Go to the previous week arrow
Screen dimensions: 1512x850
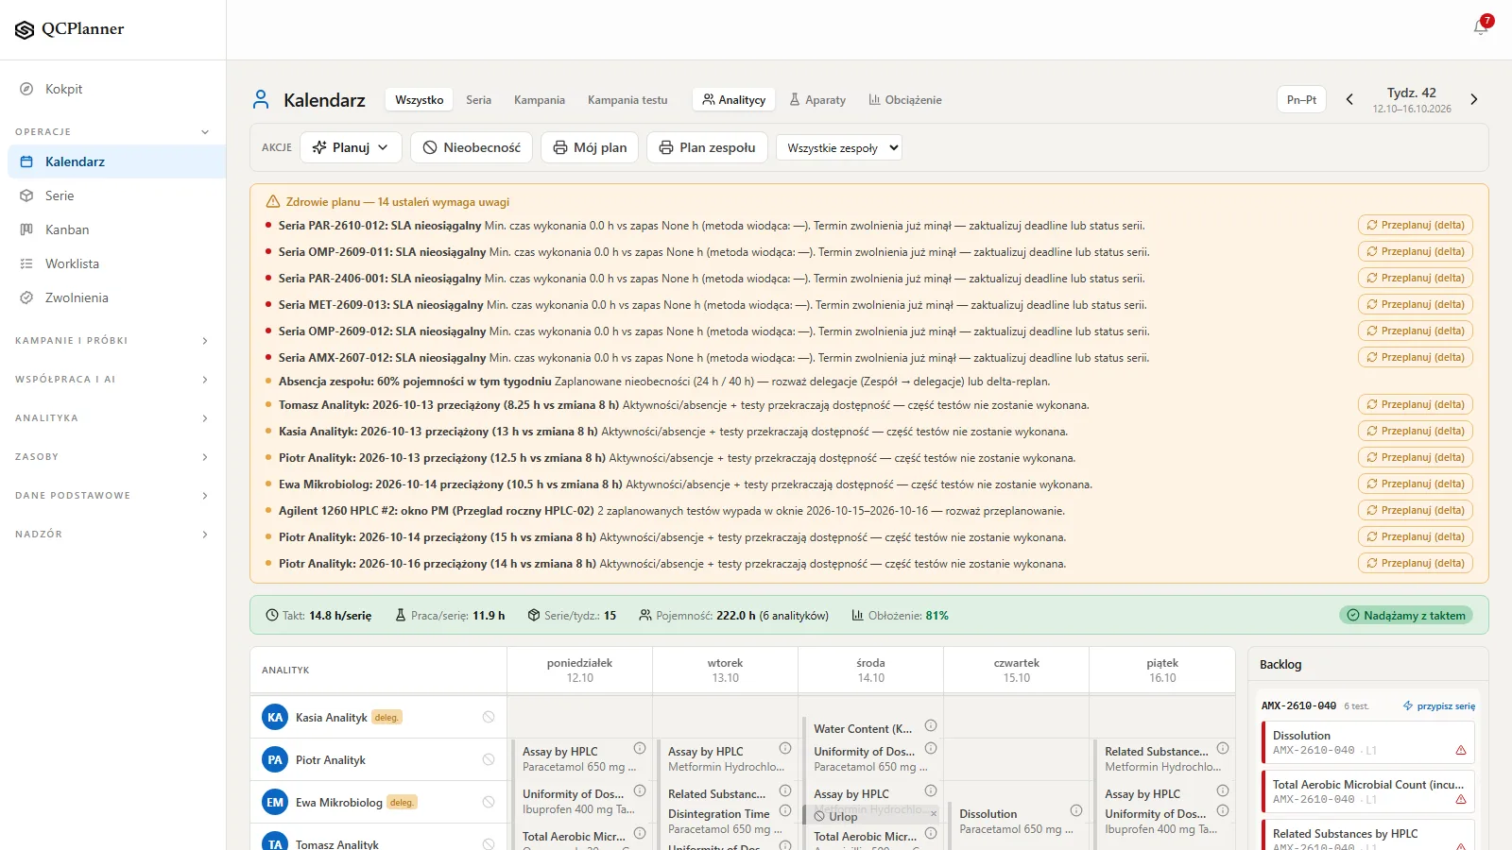(x=1349, y=99)
